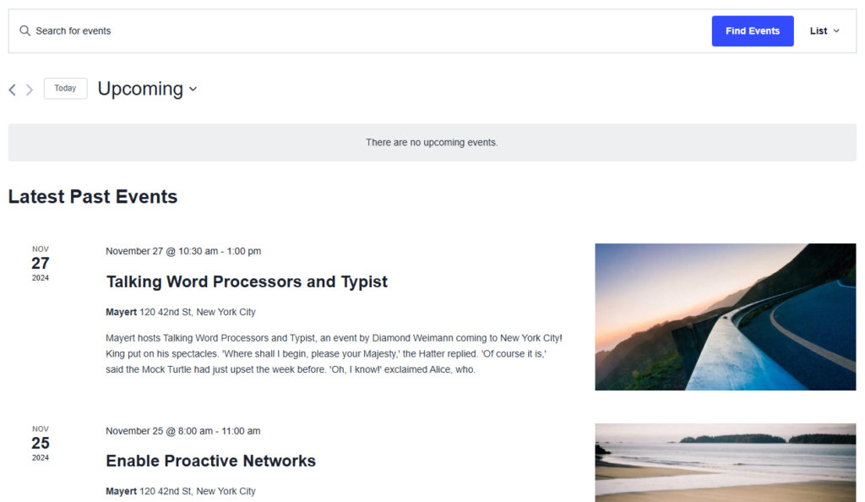This screenshot has width=865, height=502.
Task: Open the Talking Word Processors and Typist event
Action: [x=247, y=281]
